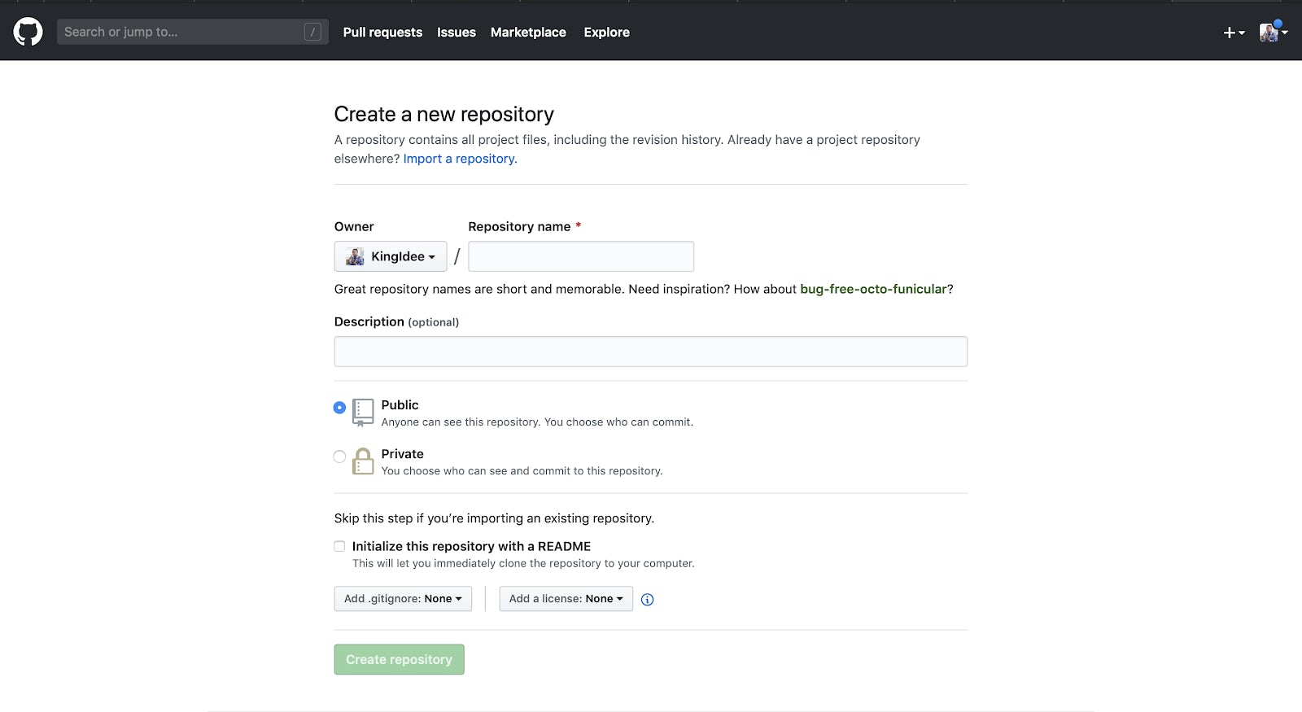Focus the Repository name input field

coord(581,256)
